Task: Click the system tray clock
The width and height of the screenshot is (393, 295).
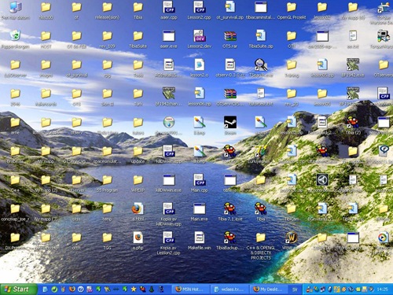Action: click(382, 289)
